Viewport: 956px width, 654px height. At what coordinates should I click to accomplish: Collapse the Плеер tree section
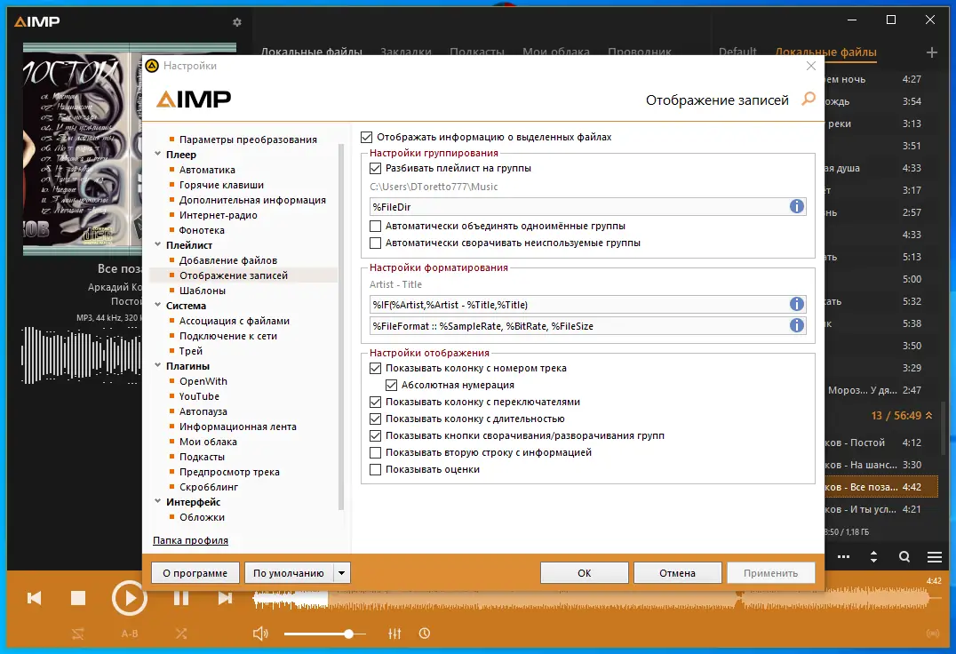point(158,155)
